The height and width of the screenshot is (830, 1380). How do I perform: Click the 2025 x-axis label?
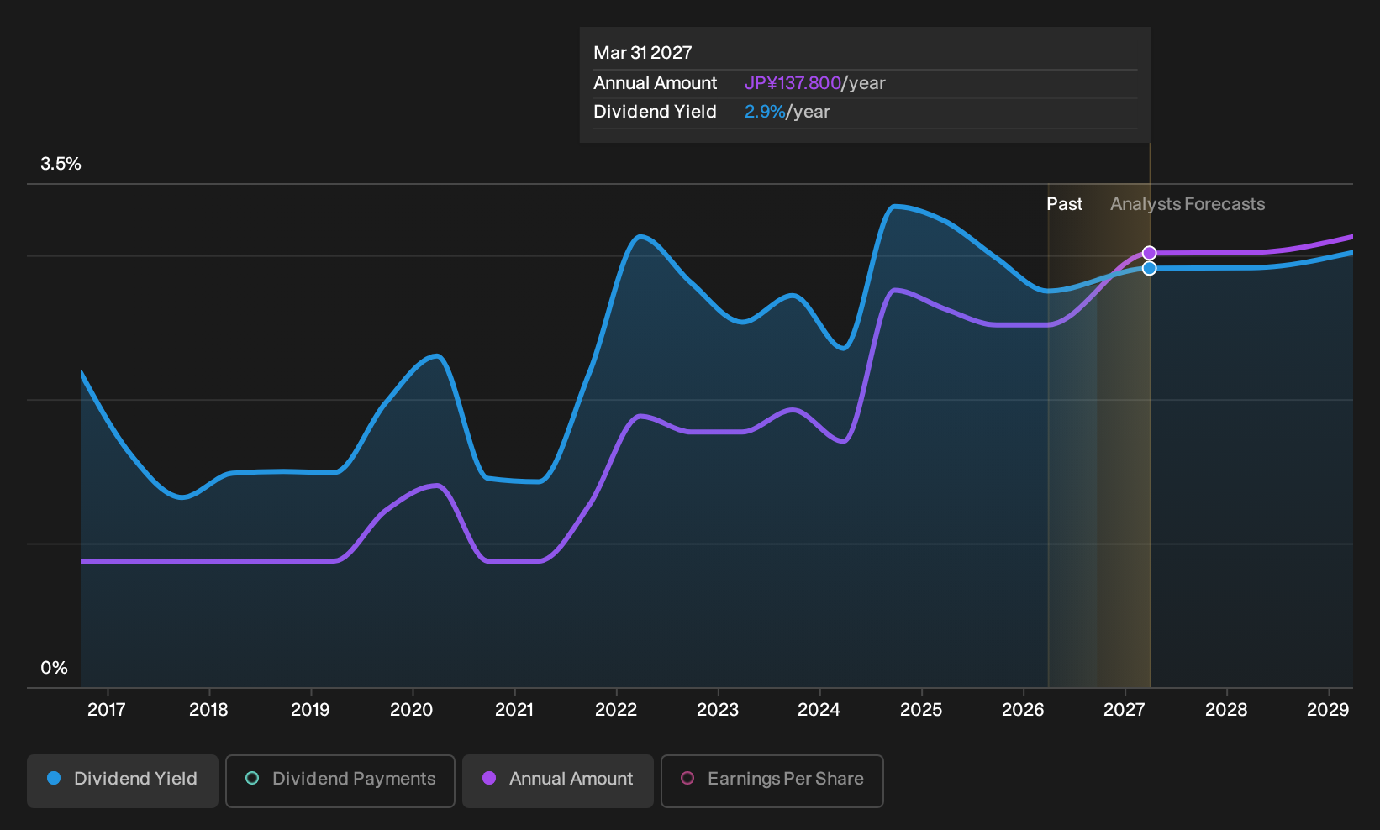(921, 710)
